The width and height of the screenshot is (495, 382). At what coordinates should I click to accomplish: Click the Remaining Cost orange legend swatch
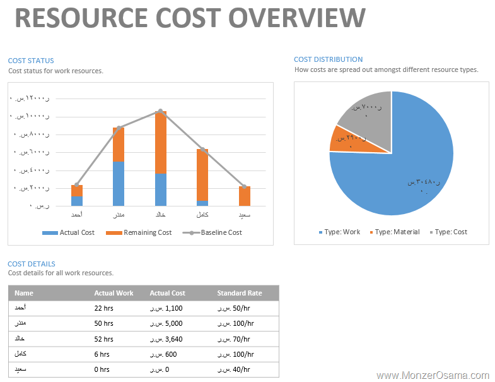[114, 233]
